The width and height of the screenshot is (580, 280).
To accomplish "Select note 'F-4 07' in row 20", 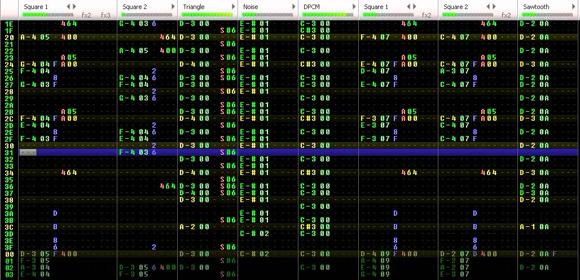I will (x=375, y=37).
